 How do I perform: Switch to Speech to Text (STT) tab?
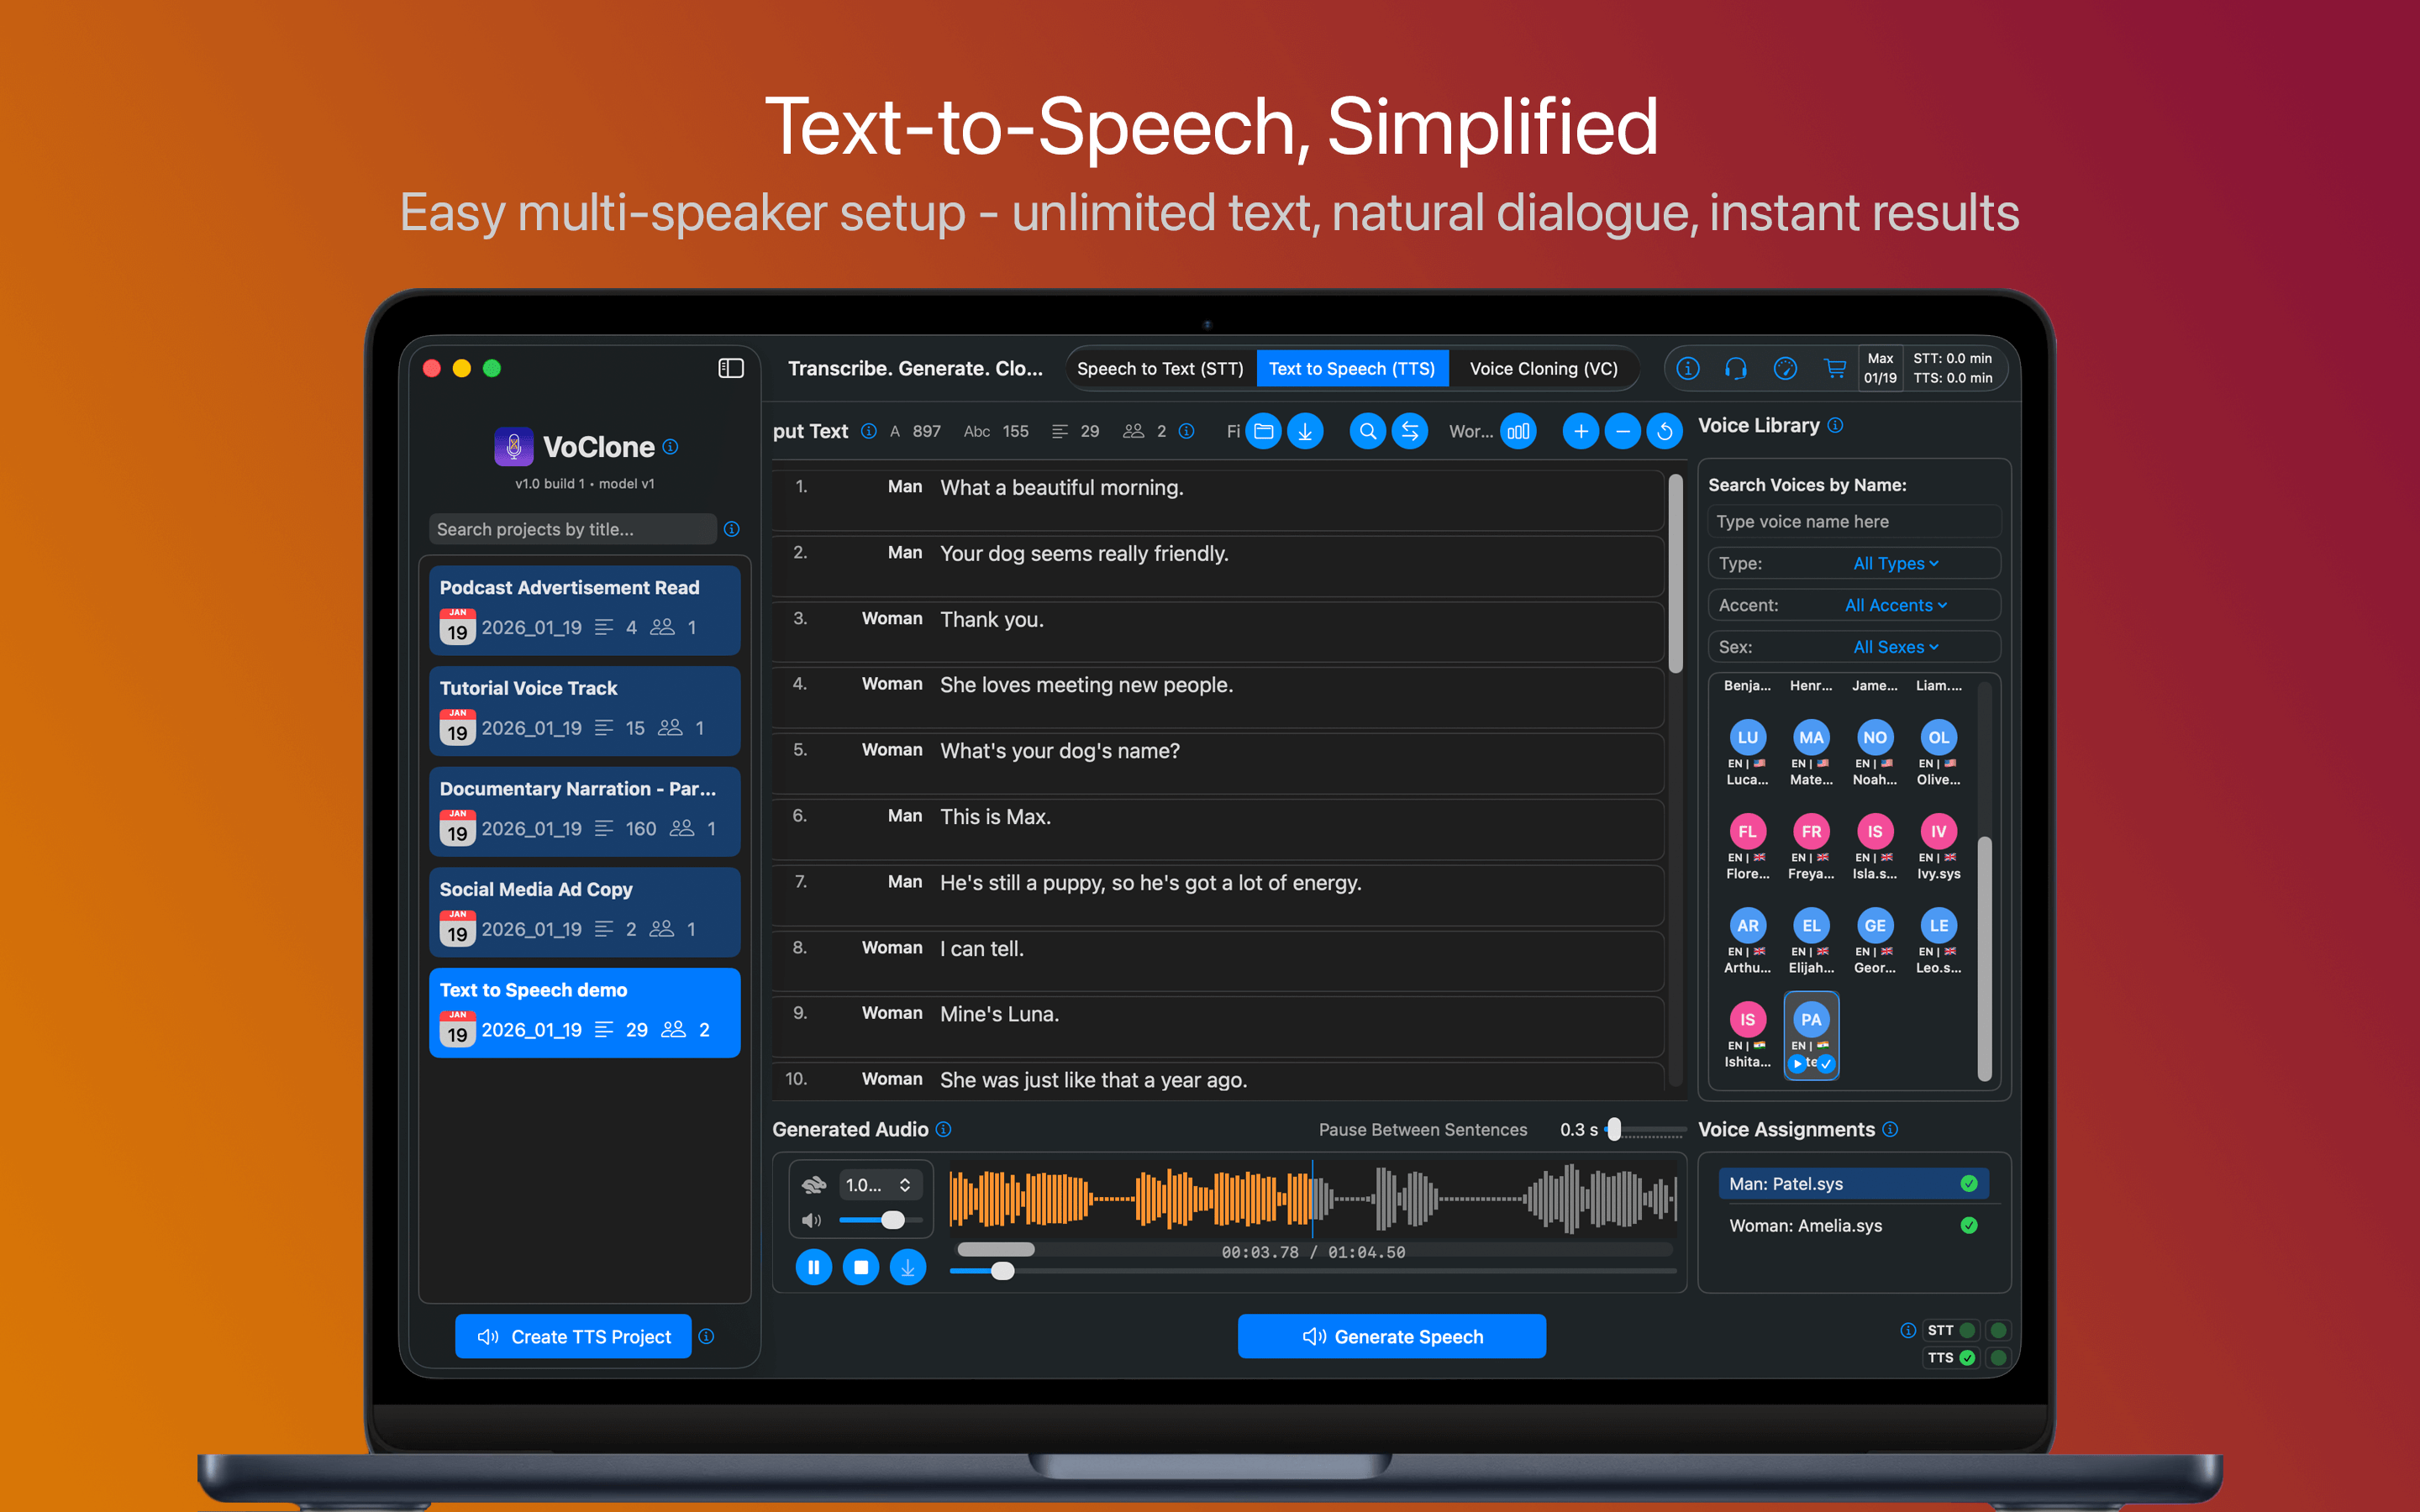point(1160,368)
